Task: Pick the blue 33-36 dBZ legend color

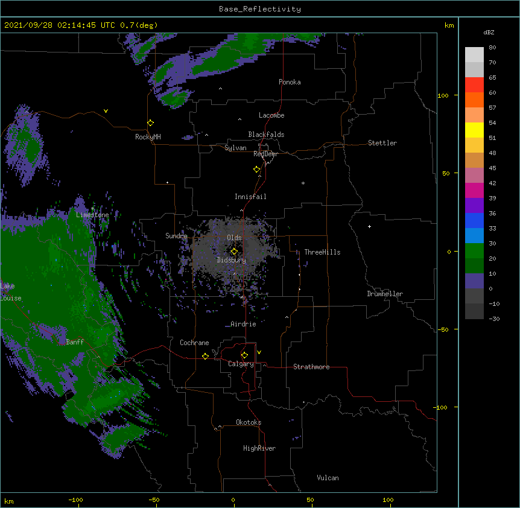Action: coord(474,221)
